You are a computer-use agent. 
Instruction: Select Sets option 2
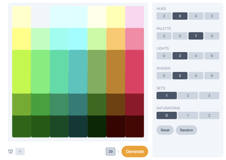pos(188,95)
